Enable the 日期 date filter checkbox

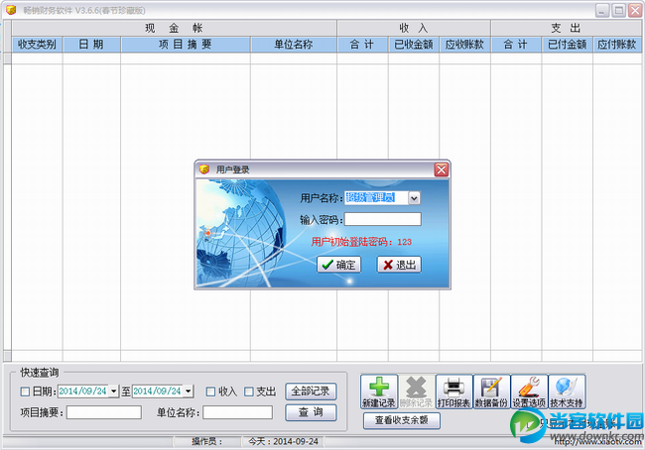(25, 392)
